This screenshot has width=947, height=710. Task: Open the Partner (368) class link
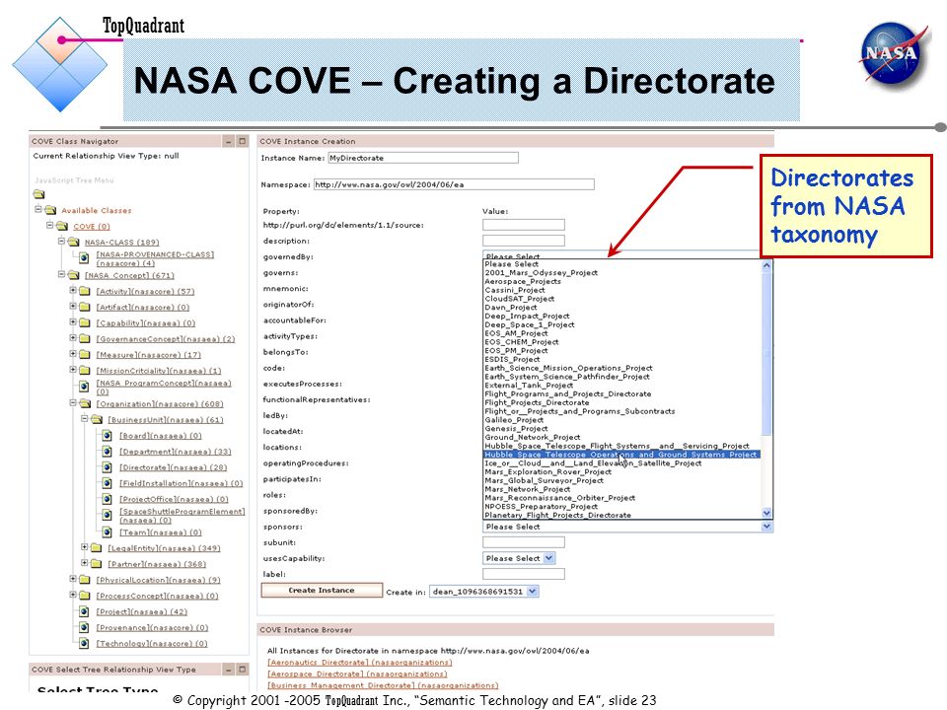coord(157,564)
